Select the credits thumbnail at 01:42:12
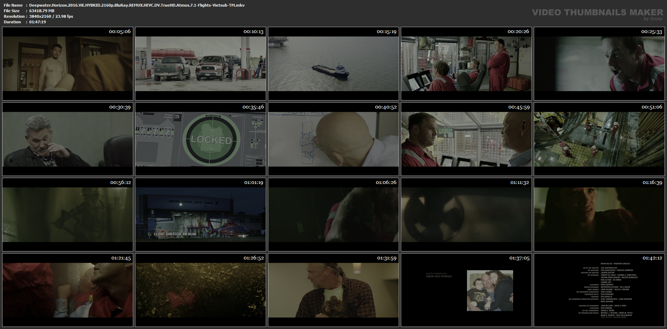667x329 pixels. tap(599, 290)
